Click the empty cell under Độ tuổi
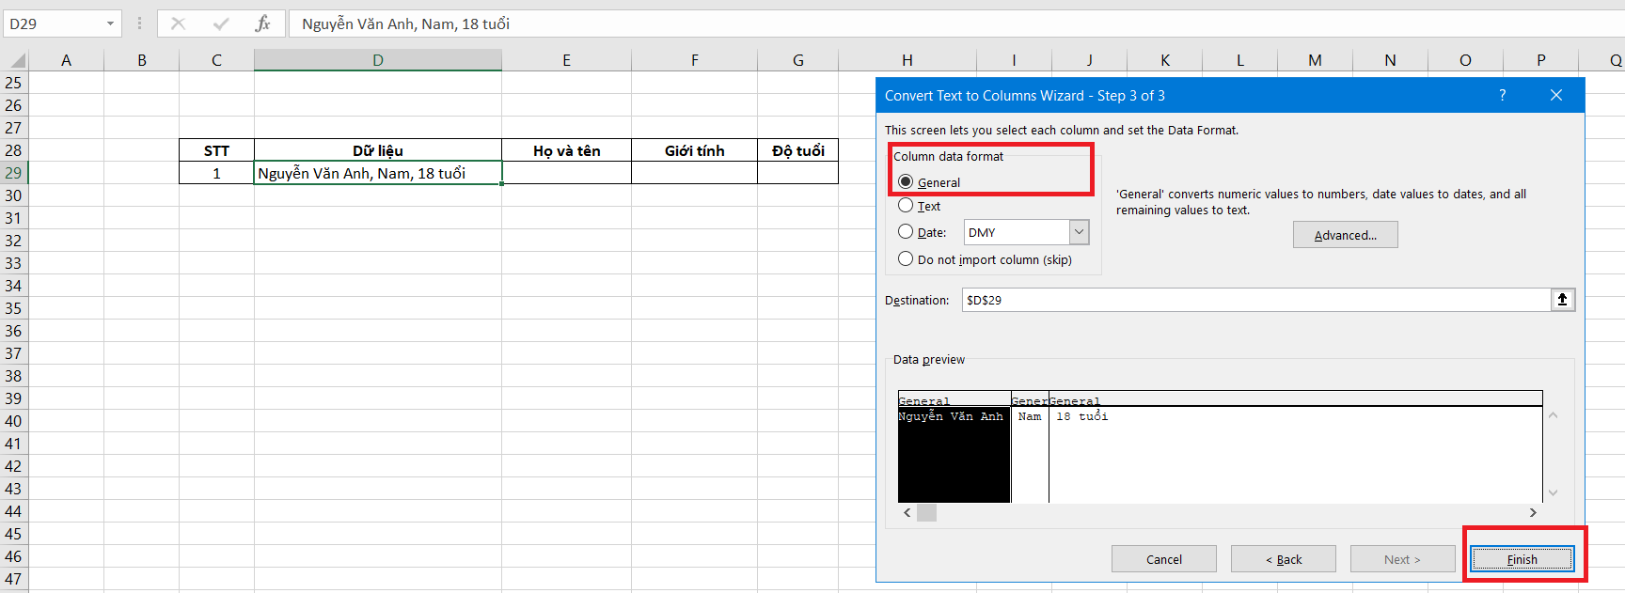This screenshot has width=1625, height=593. 797,173
